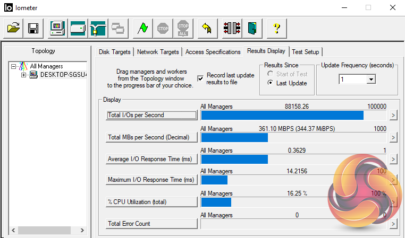Open the Total Error Count arrow button
This screenshot has width=405, height=238.
pyautogui.click(x=393, y=224)
